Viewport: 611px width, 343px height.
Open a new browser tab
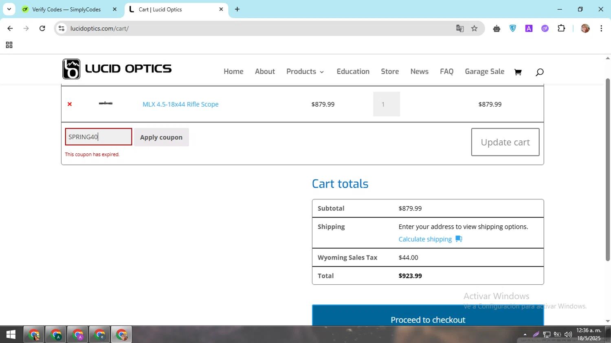[237, 9]
